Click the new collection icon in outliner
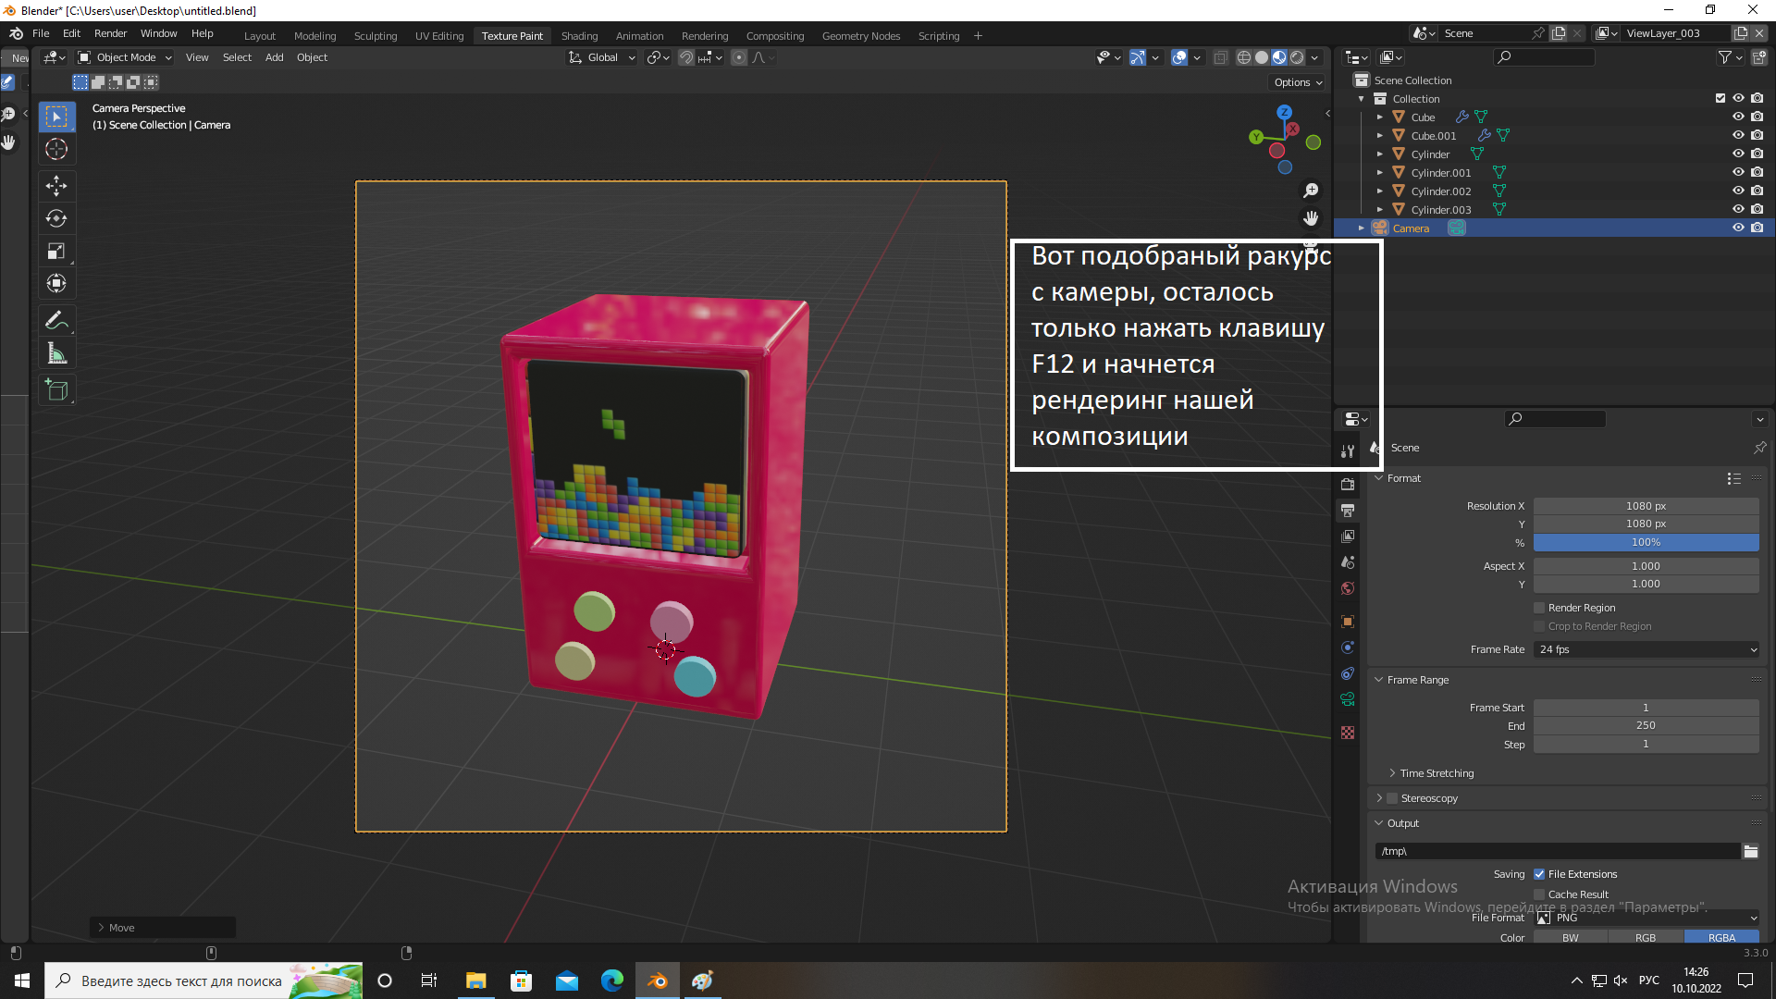Image resolution: width=1776 pixels, height=999 pixels. pyautogui.click(x=1759, y=57)
